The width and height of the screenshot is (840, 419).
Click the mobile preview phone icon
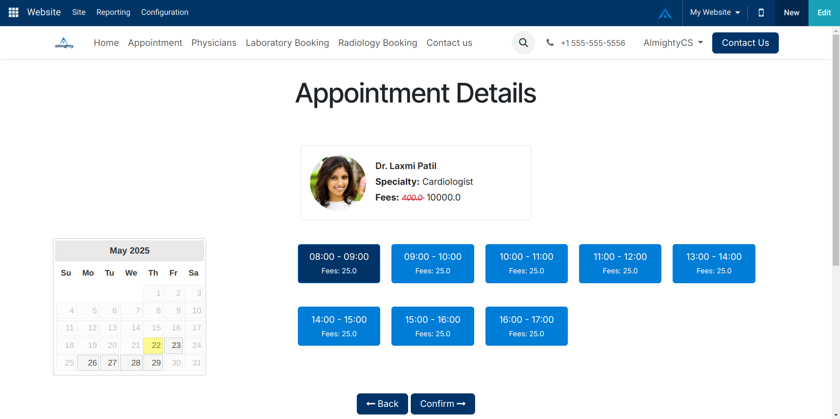[x=761, y=13]
